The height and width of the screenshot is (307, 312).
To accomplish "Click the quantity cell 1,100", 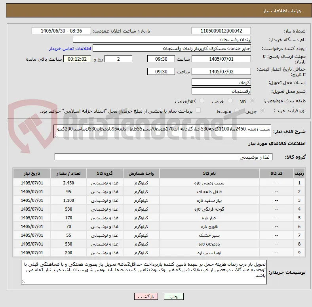I will coord(68,201).
